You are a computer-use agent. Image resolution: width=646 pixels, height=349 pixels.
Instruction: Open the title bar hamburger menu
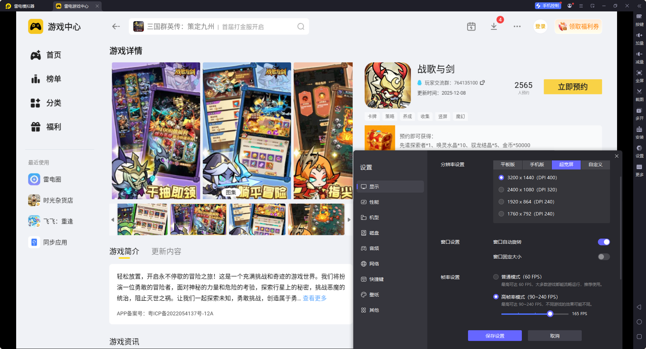coord(581,6)
